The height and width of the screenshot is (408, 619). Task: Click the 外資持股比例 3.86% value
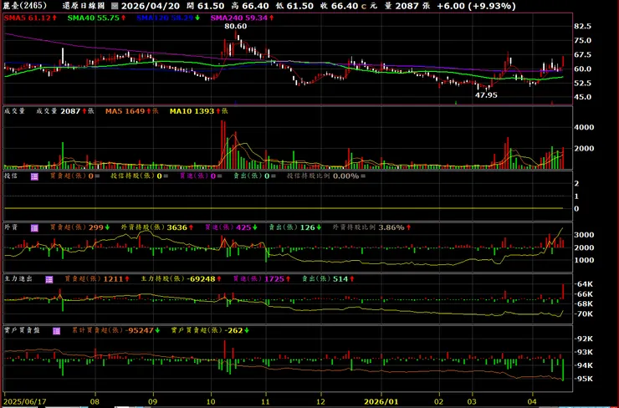coord(371,227)
